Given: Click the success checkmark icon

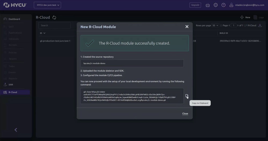Looking at the screenshot, I should (x=90, y=43).
